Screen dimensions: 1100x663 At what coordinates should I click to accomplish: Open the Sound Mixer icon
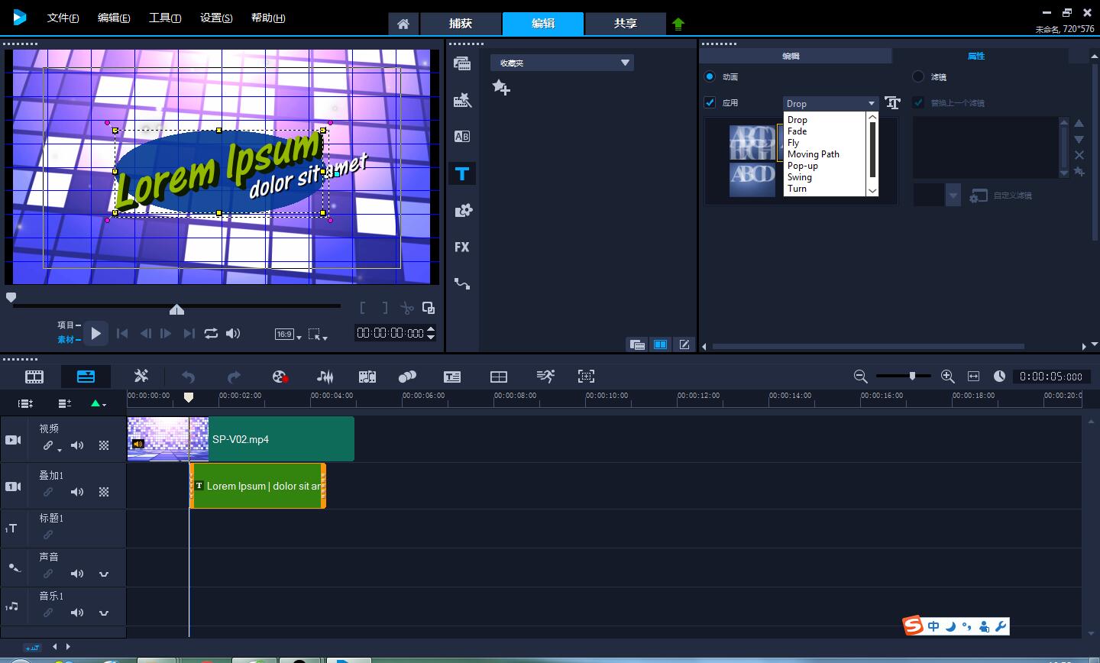325,377
